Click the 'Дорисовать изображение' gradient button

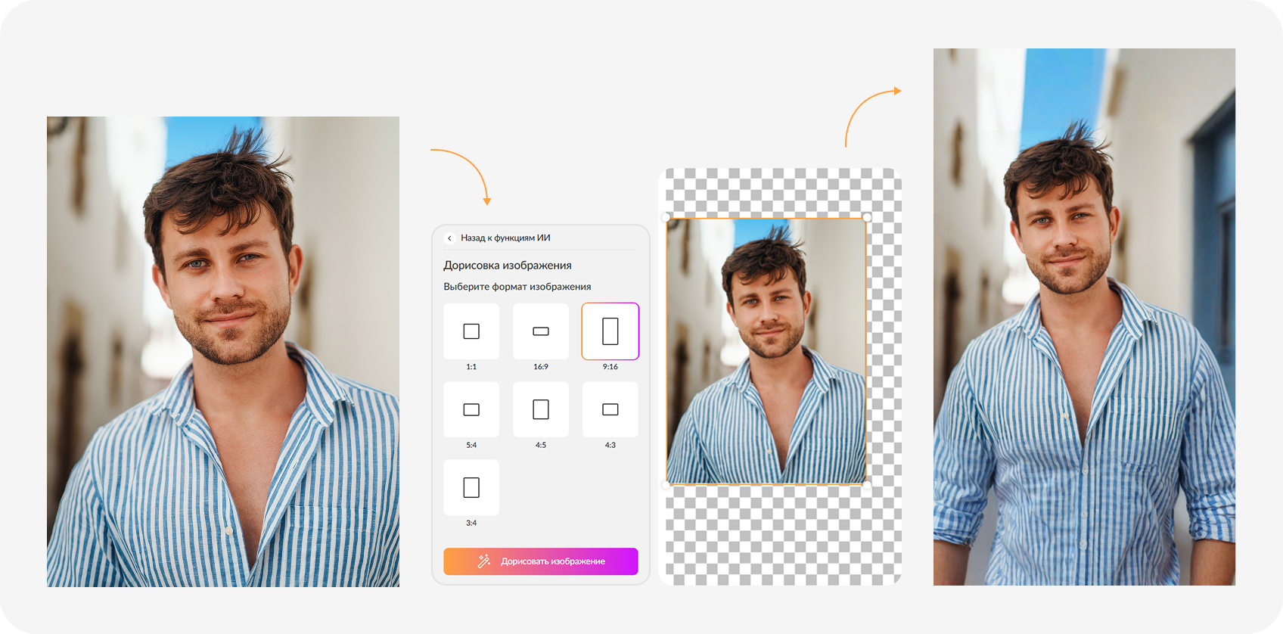coord(541,561)
